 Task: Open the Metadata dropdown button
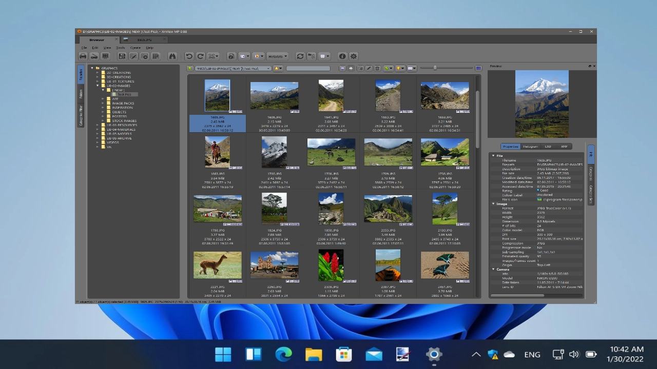coord(277,56)
